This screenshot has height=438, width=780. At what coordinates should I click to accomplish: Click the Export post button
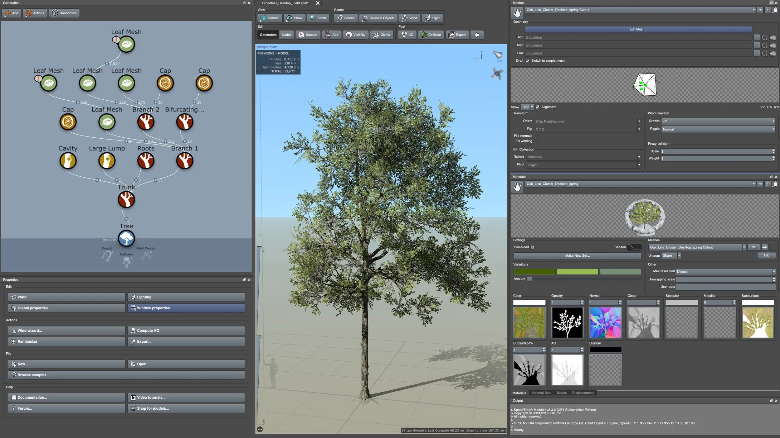(457, 35)
